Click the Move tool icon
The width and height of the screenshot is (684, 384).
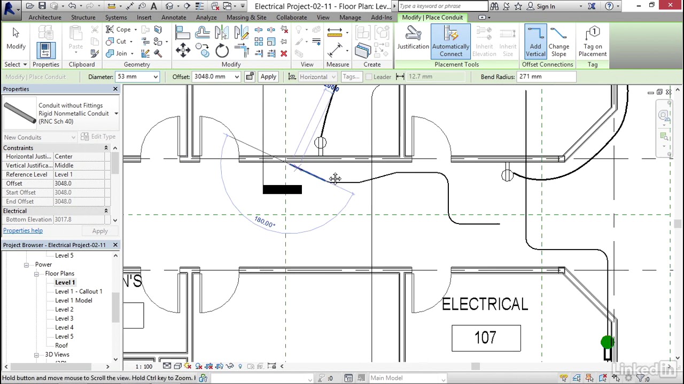[x=183, y=51]
